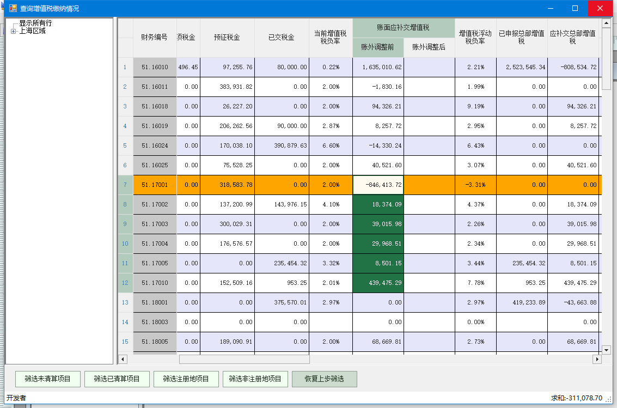Click the 求和 status bar total

pos(577,398)
